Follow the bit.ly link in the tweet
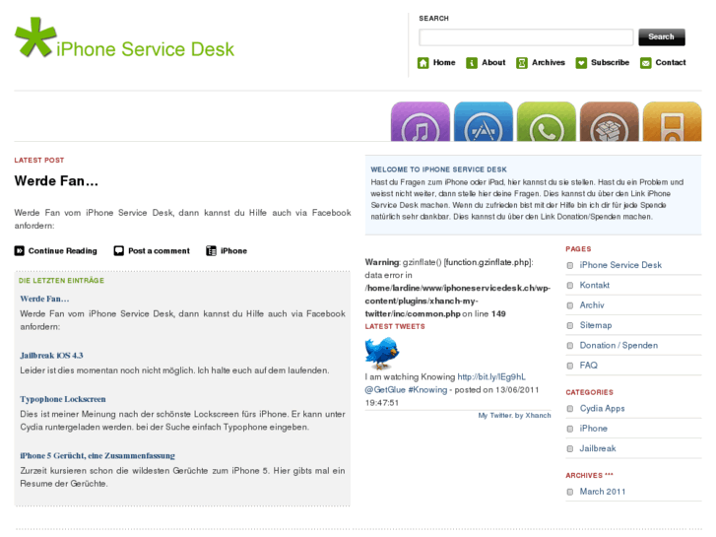 click(491, 377)
